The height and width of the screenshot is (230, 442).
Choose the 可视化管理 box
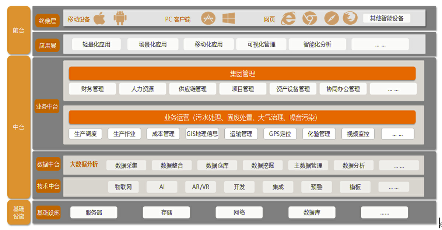click(262, 45)
